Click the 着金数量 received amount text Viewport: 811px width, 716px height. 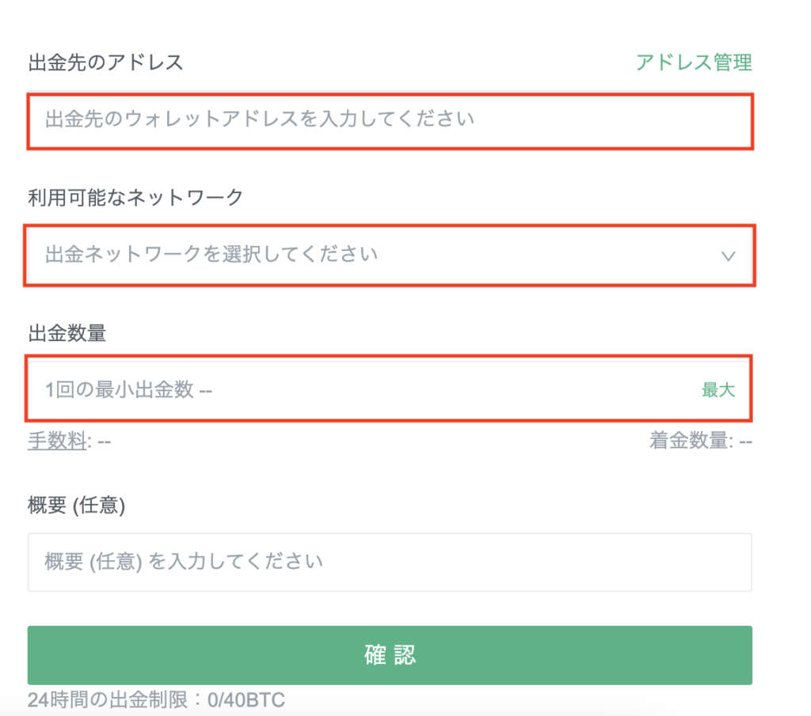click(691, 441)
